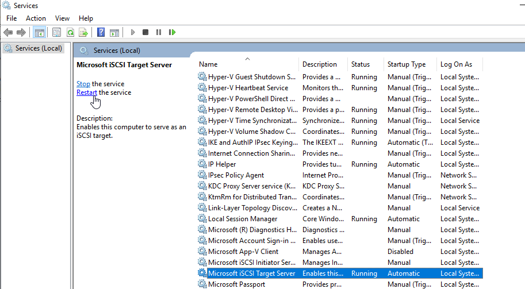Select Hyper-V PowerShell Direct service row
The image size is (525, 289).
[x=340, y=99]
